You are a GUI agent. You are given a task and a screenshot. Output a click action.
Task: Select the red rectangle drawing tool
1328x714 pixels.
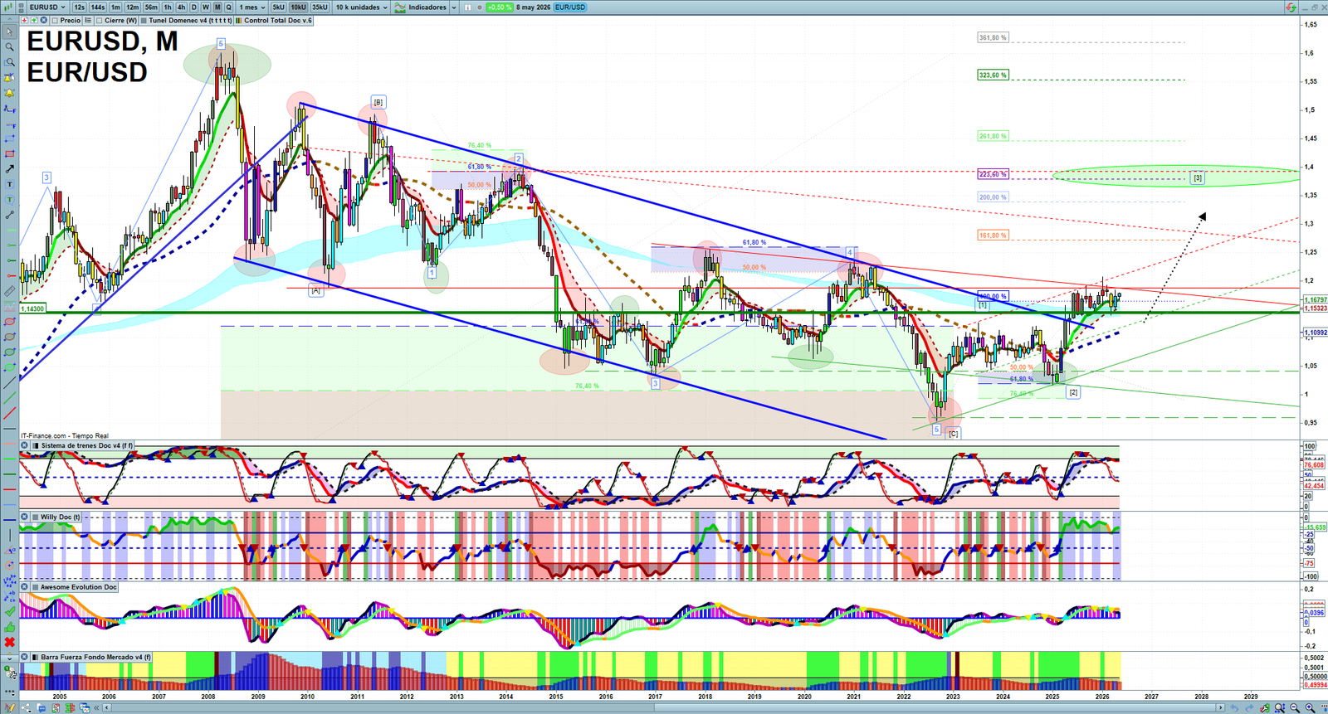10,153
